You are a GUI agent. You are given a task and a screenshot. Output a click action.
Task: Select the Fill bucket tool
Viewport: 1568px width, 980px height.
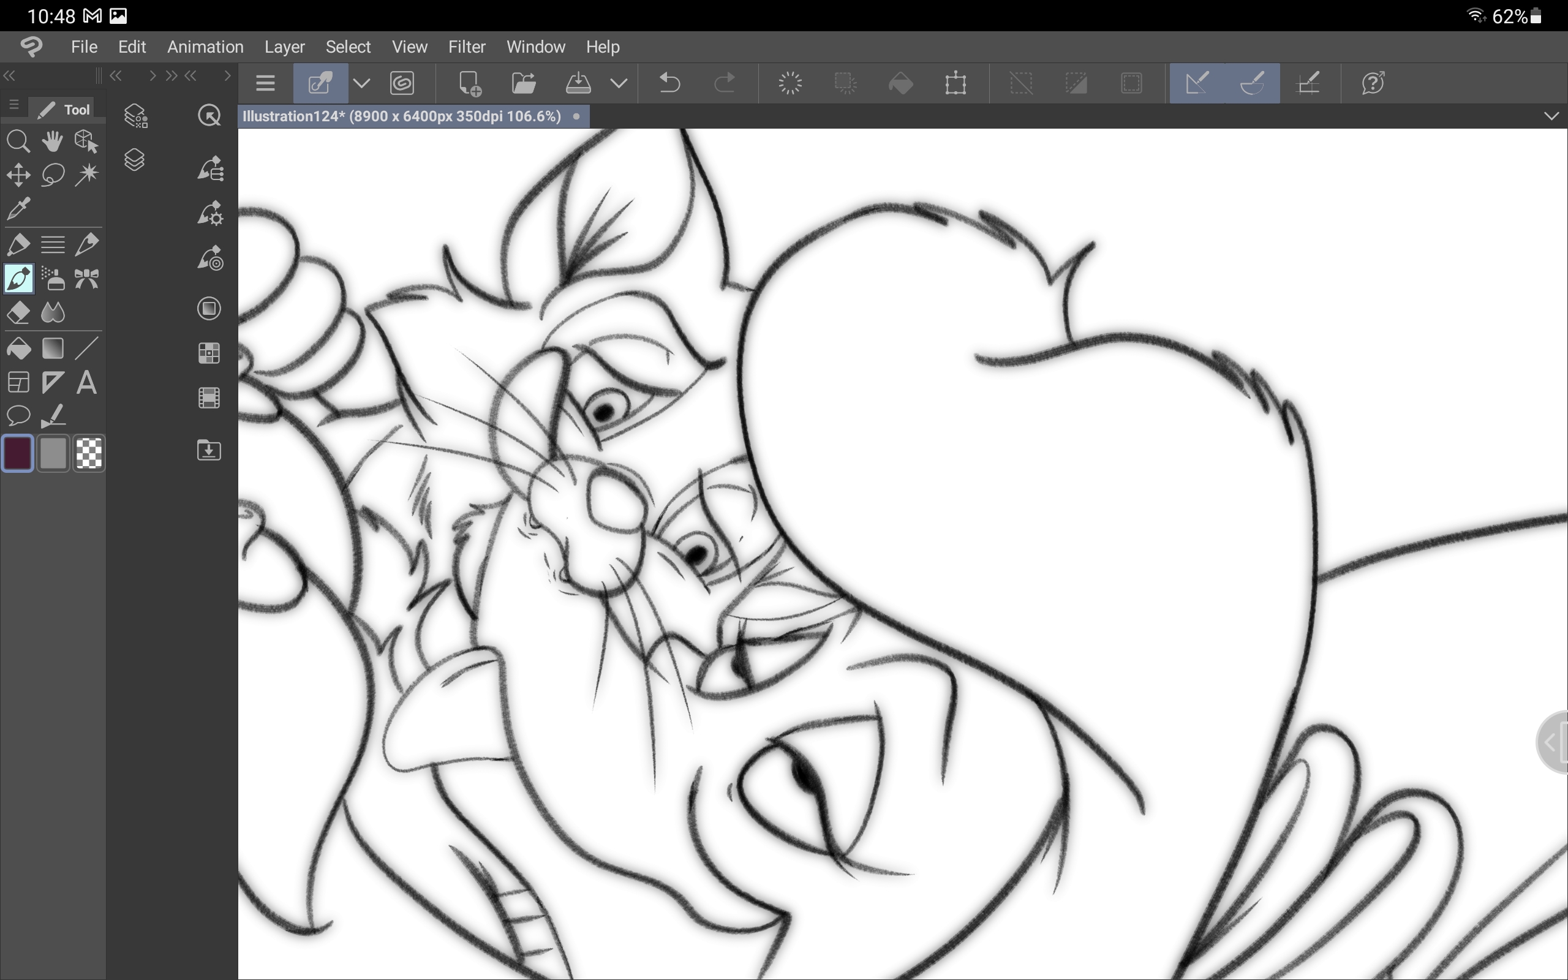click(x=18, y=349)
